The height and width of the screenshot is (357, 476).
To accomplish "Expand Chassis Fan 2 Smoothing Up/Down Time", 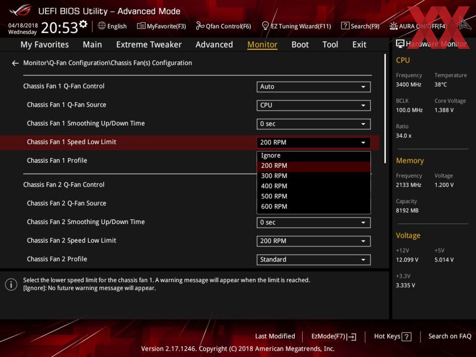I will [314, 222].
